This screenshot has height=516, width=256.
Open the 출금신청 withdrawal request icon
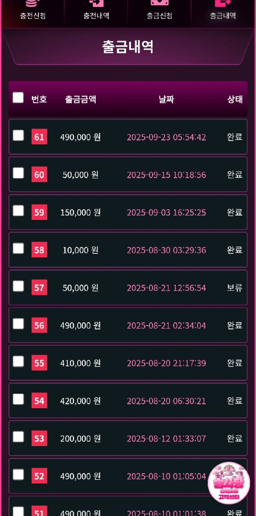click(x=159, y=10)
